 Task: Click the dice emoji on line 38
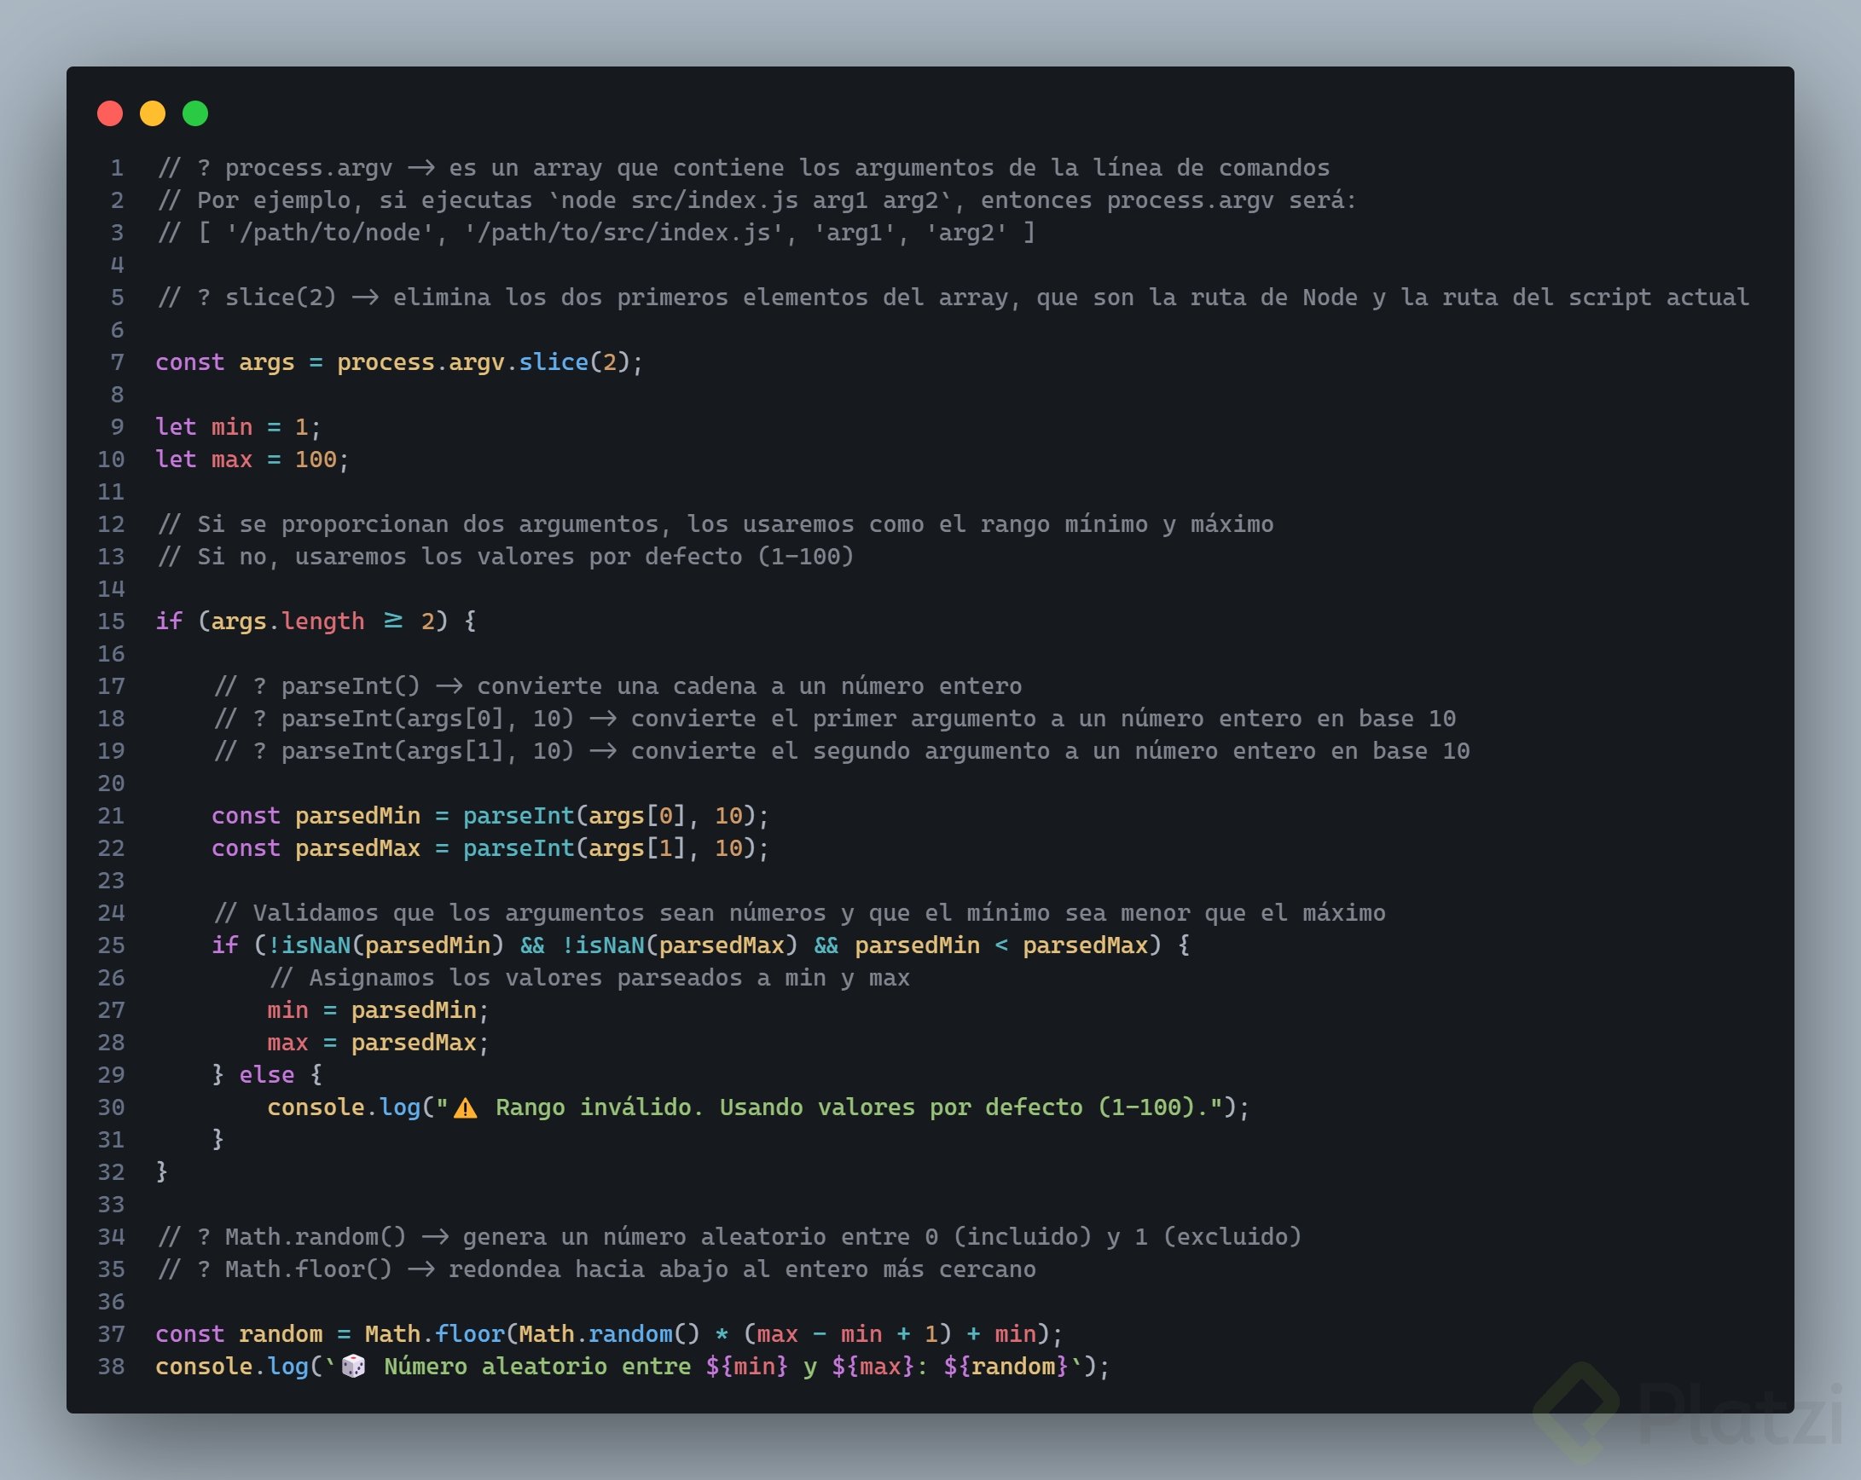[x=353, y=1366]
